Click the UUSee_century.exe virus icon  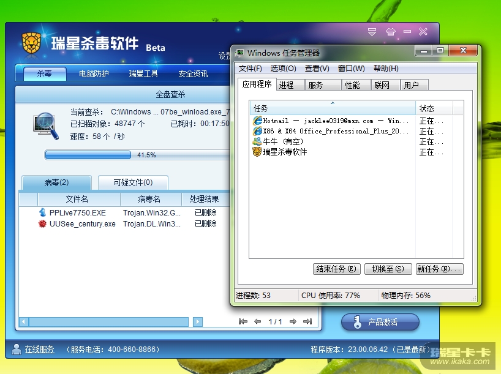pyautogui.click(x=42, y=223)
